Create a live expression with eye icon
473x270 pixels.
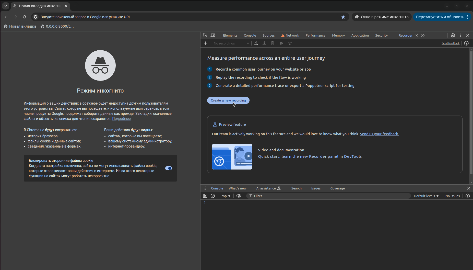pos(239,196)
